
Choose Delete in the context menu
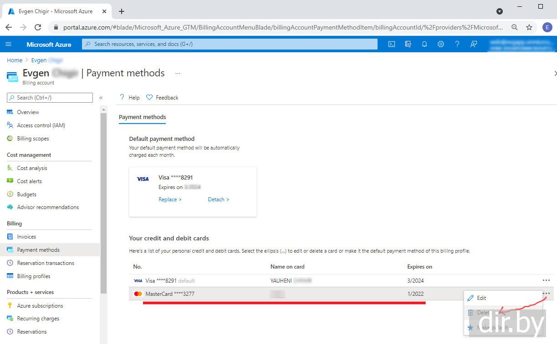(483, 313)
